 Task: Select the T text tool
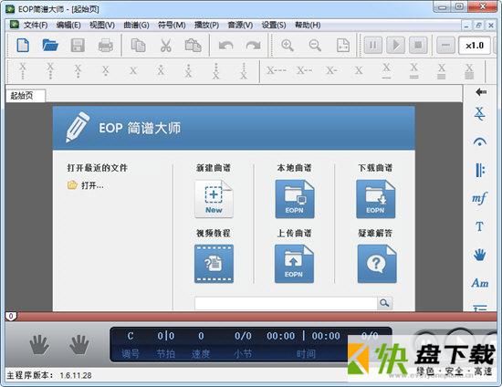click(x=479, y=226)
